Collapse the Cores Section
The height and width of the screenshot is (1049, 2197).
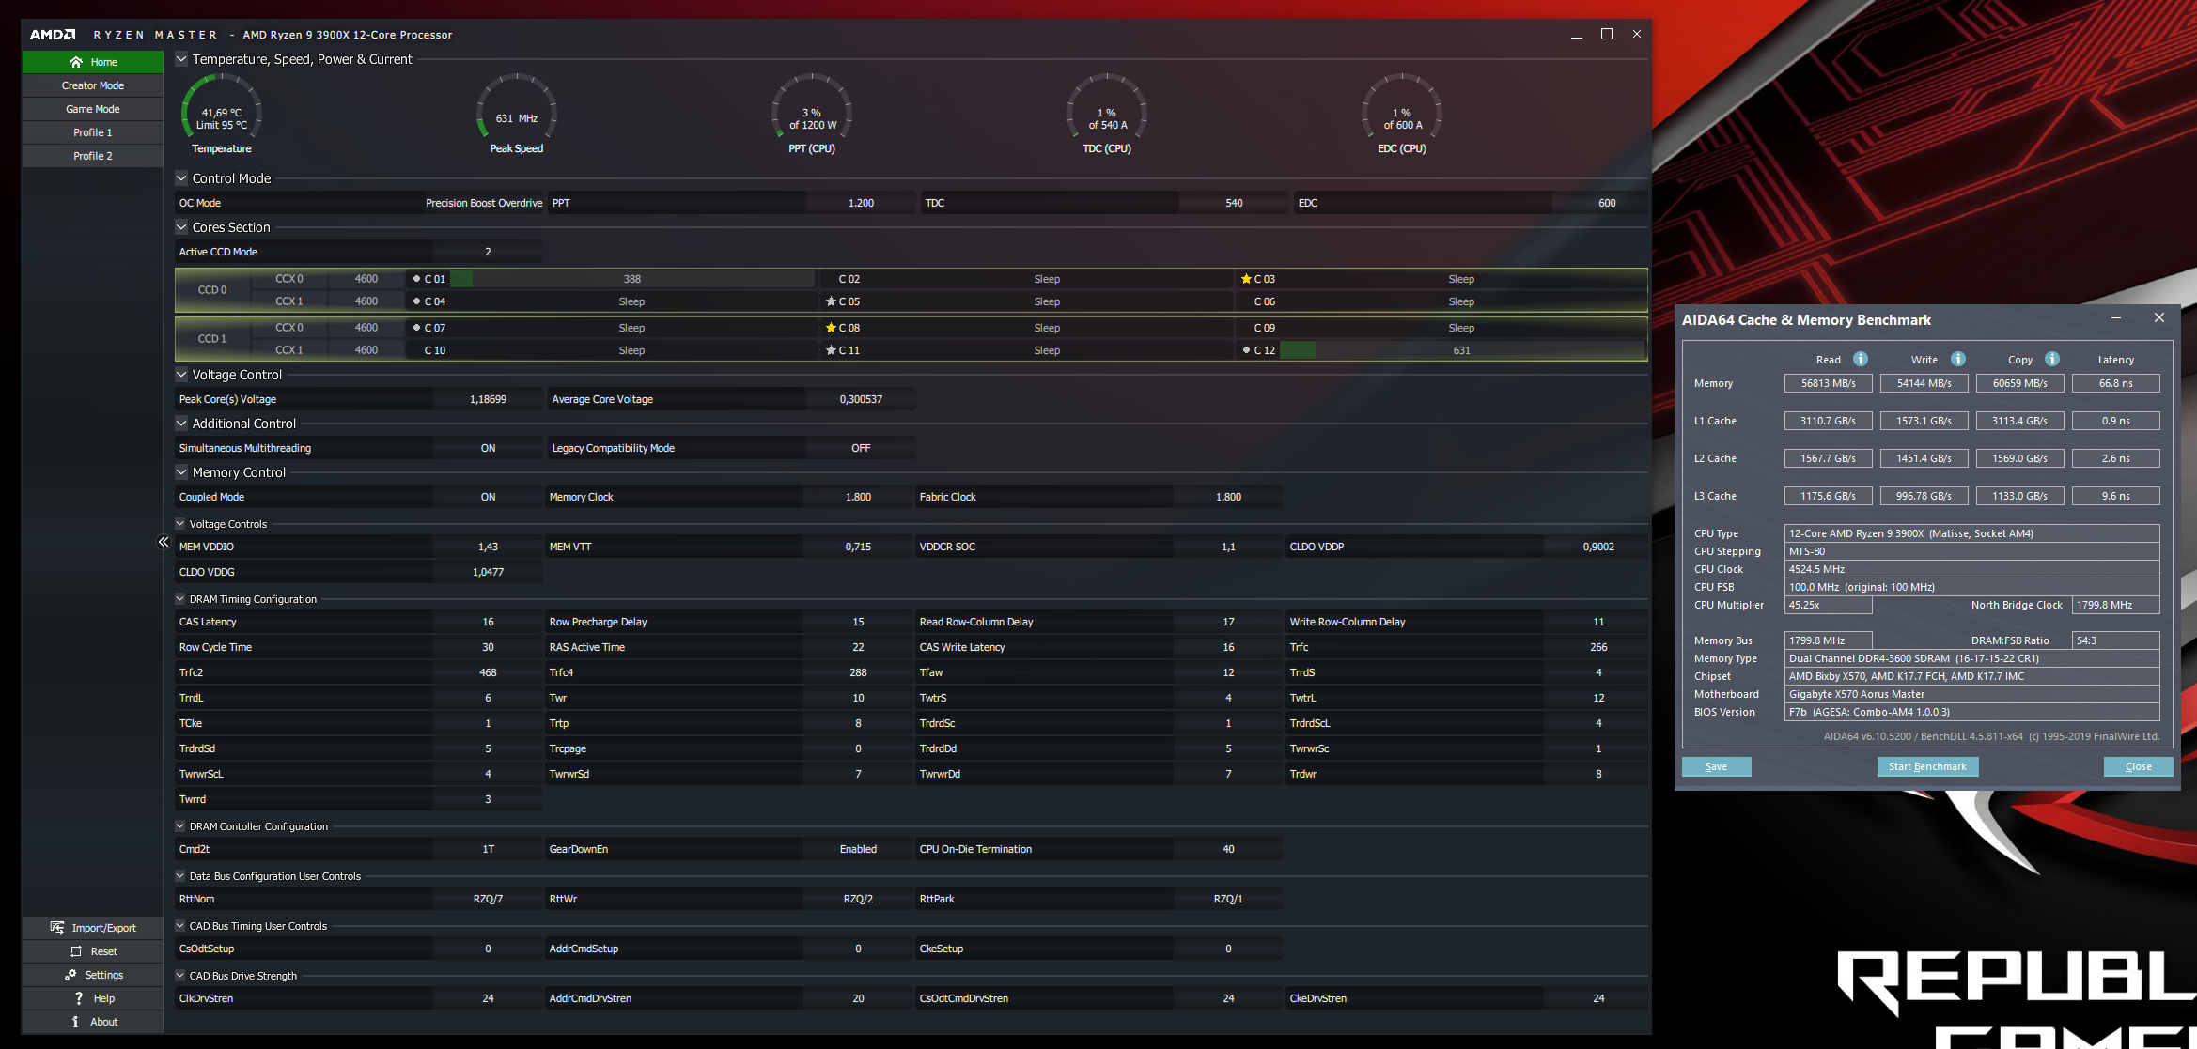click(181, 227)
